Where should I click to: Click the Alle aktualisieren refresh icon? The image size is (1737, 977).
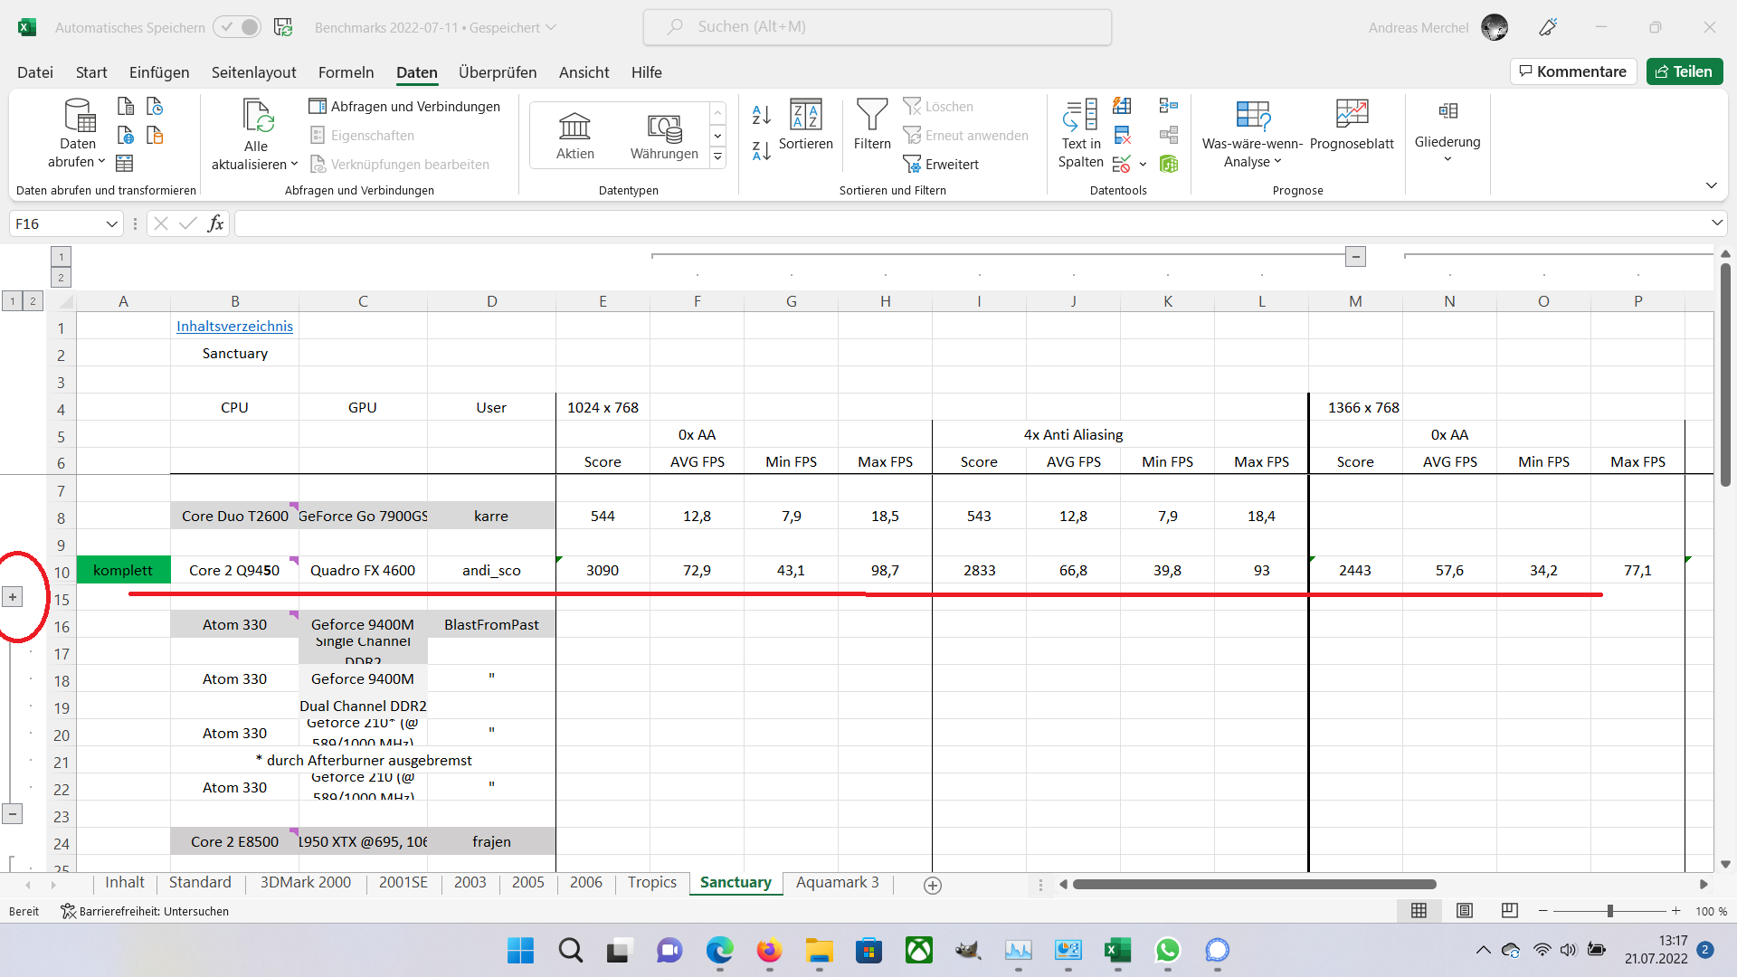point(257,118)
